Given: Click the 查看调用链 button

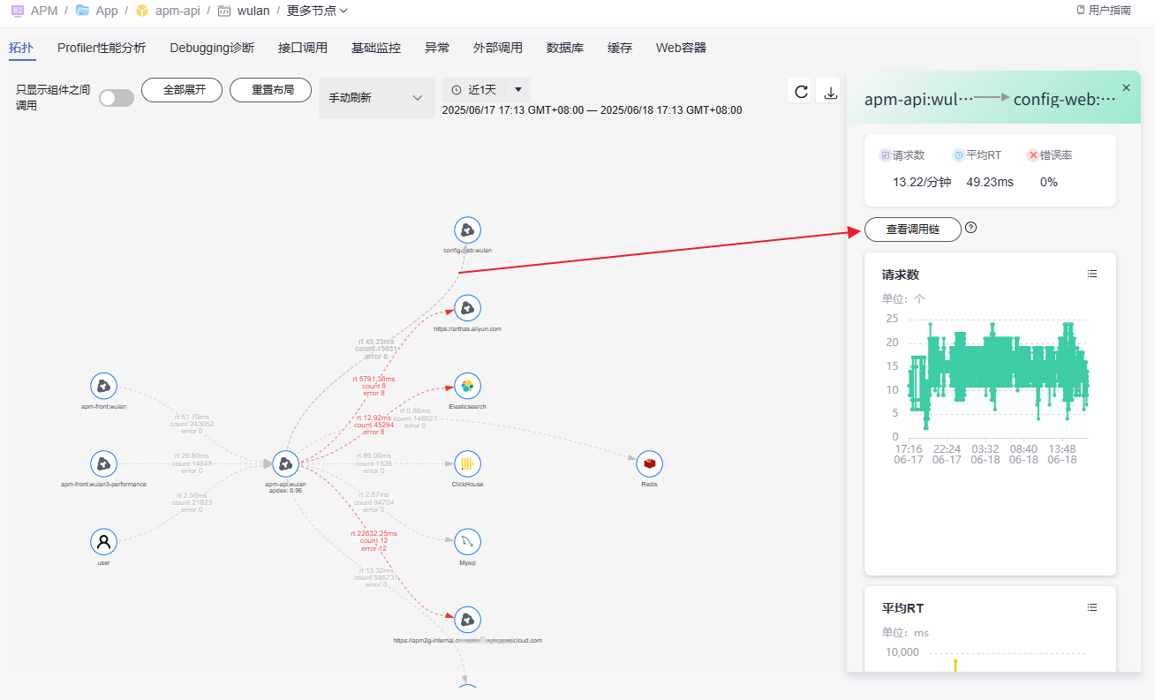Looking at the screenshot, I should click(x=913, y=230).
